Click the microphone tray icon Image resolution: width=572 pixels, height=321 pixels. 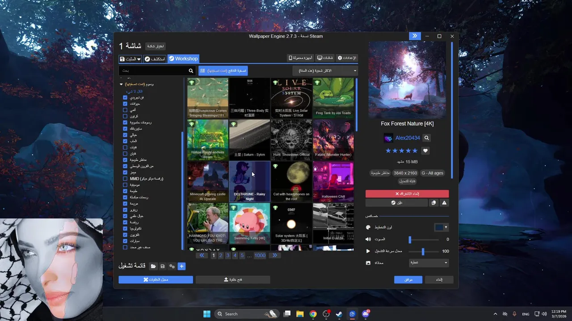click(514, 314)
